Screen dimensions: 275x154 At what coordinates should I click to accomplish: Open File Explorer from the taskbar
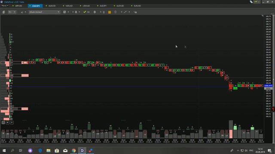tap(49, 151)
